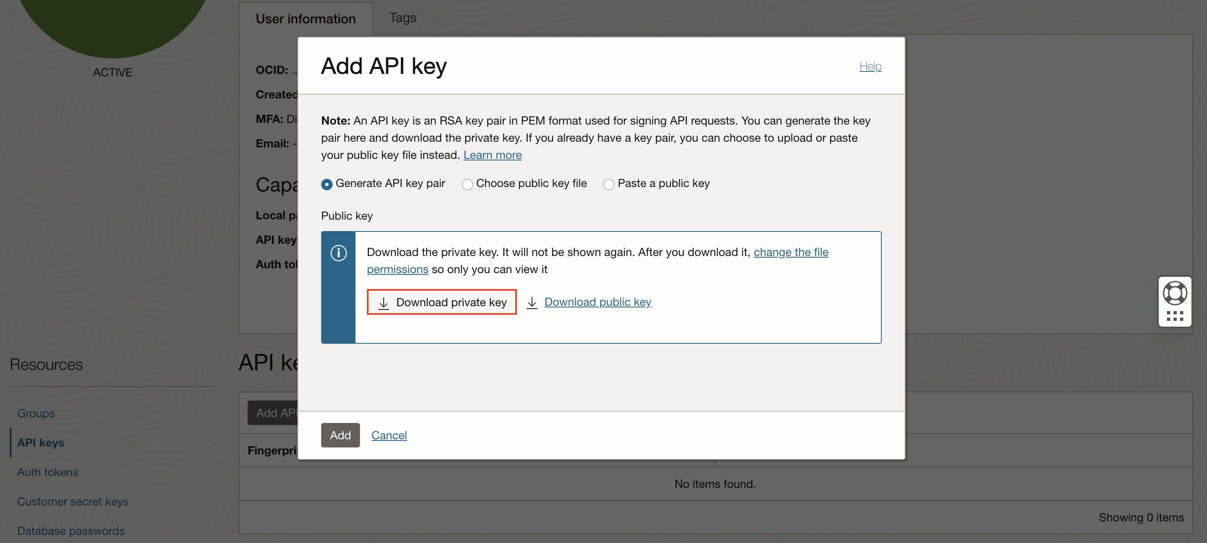Image resolution: width=1207 pixels, height=543 pixels.
Task: Switch to the Tags tab
Action: [402, 18]
